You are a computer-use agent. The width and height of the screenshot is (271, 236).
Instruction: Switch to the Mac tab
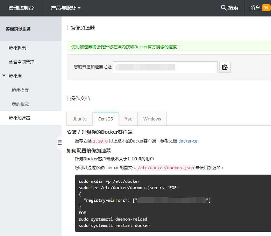[128, 119]
